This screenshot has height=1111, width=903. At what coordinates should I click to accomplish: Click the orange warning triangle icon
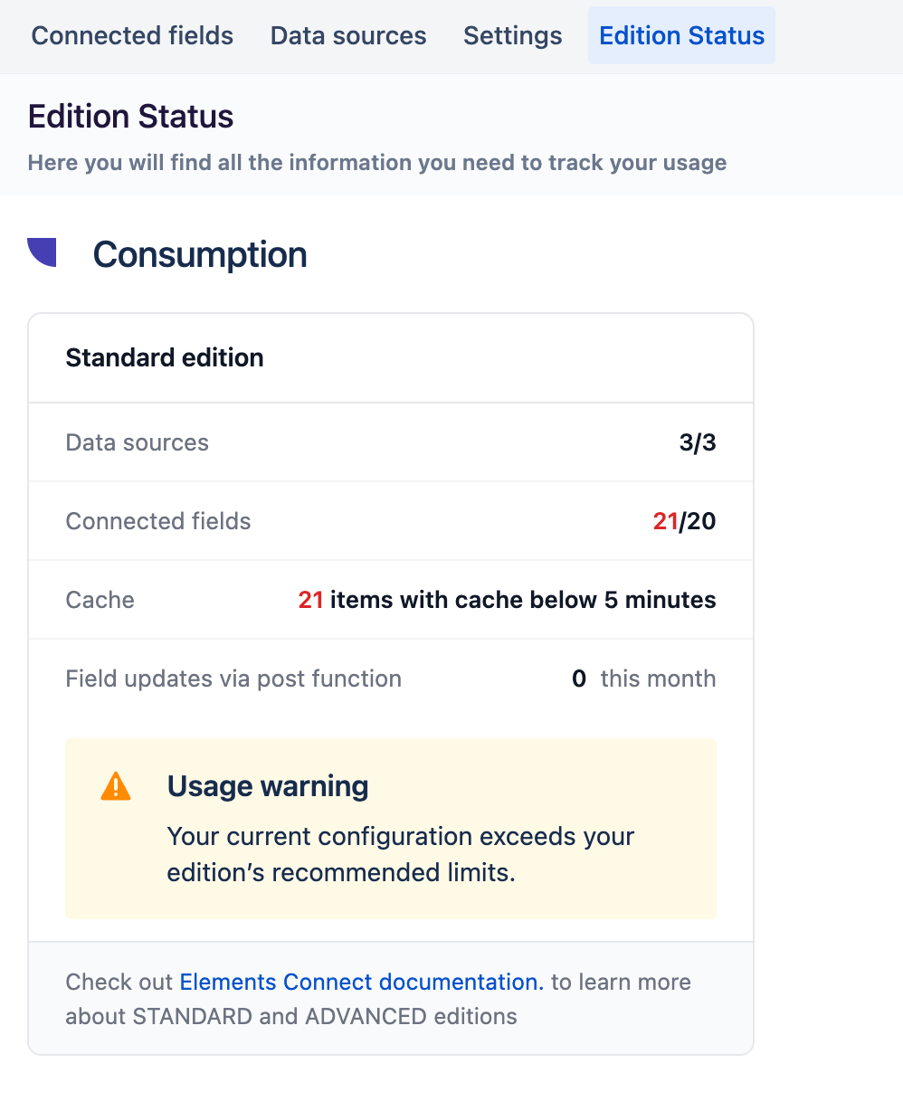coord(116,786)
